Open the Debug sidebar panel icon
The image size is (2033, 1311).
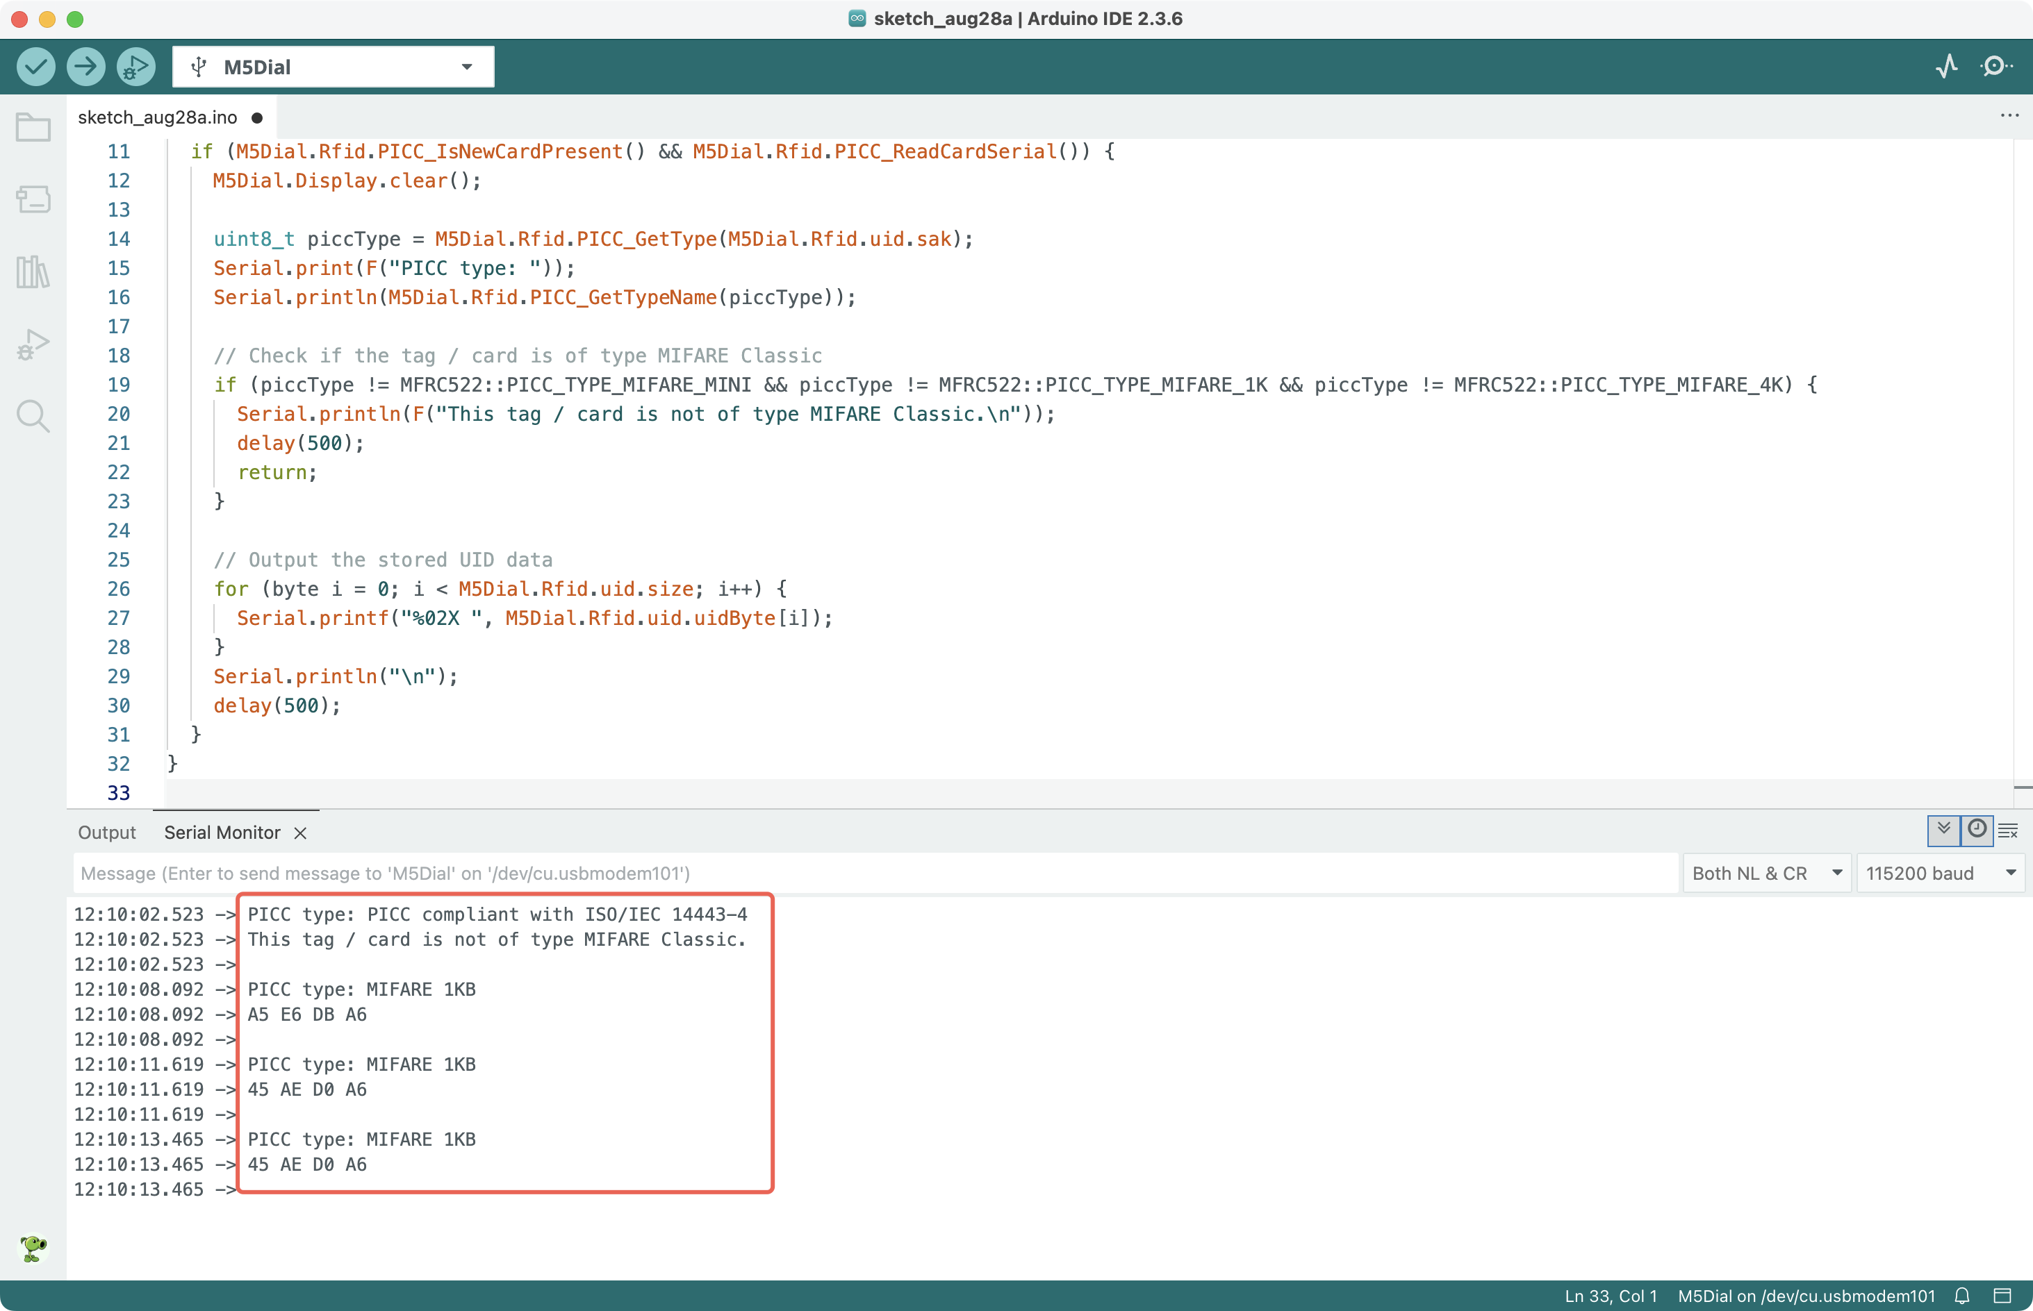tap(33, 344)
